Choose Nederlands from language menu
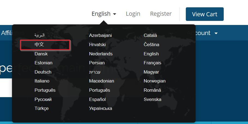Viewport: 248px width, 124px height. pos(101,54)
